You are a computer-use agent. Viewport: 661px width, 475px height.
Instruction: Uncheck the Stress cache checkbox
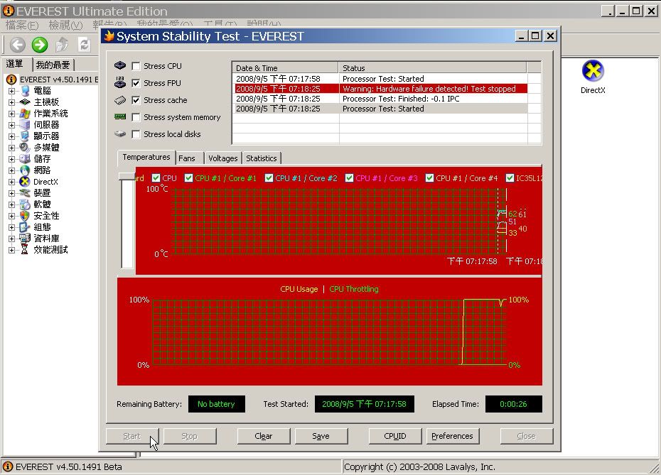tap(136, 100)
